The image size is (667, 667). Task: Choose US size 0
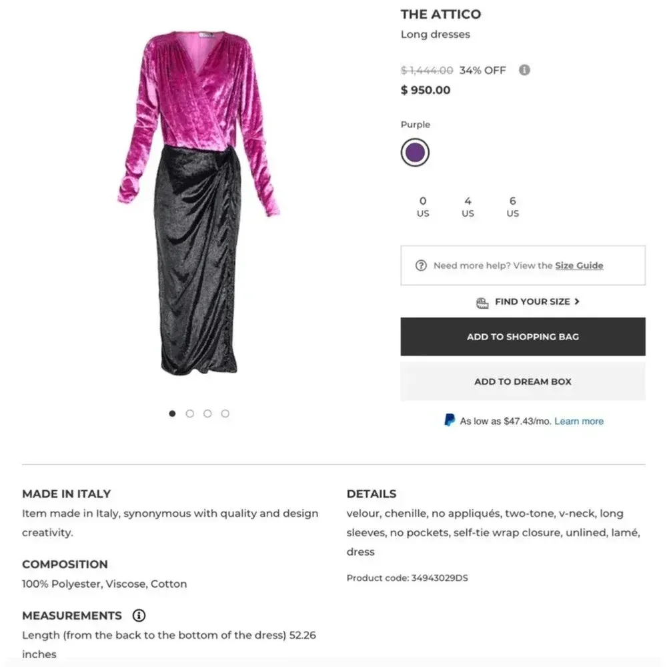point(423,207)
